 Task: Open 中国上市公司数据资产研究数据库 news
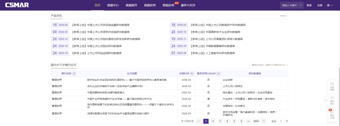218,25
